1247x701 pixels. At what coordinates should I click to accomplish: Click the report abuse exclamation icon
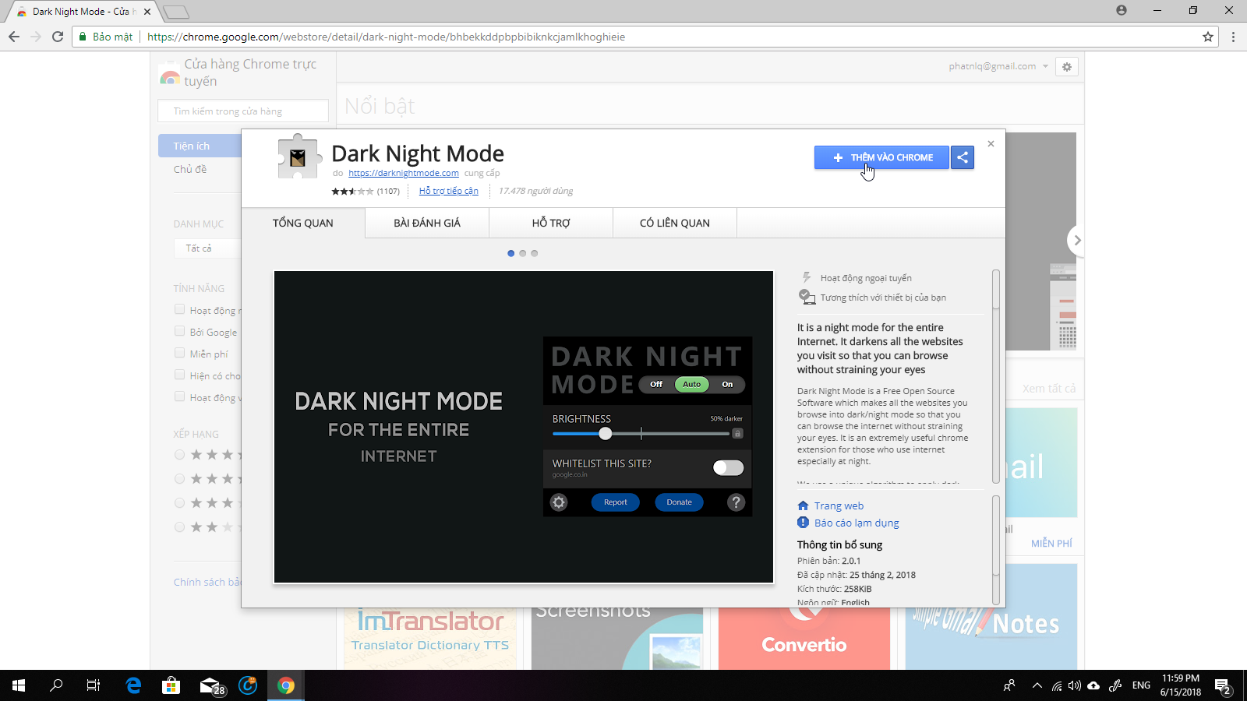[804, 523]
